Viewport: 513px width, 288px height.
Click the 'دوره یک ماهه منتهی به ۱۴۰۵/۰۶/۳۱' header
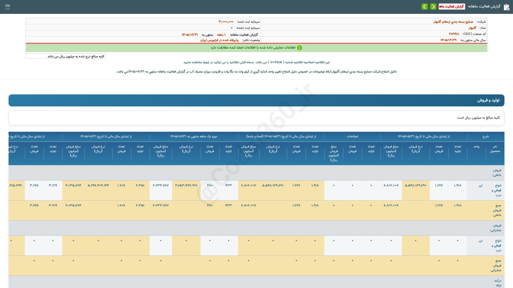tap(194, 137)
